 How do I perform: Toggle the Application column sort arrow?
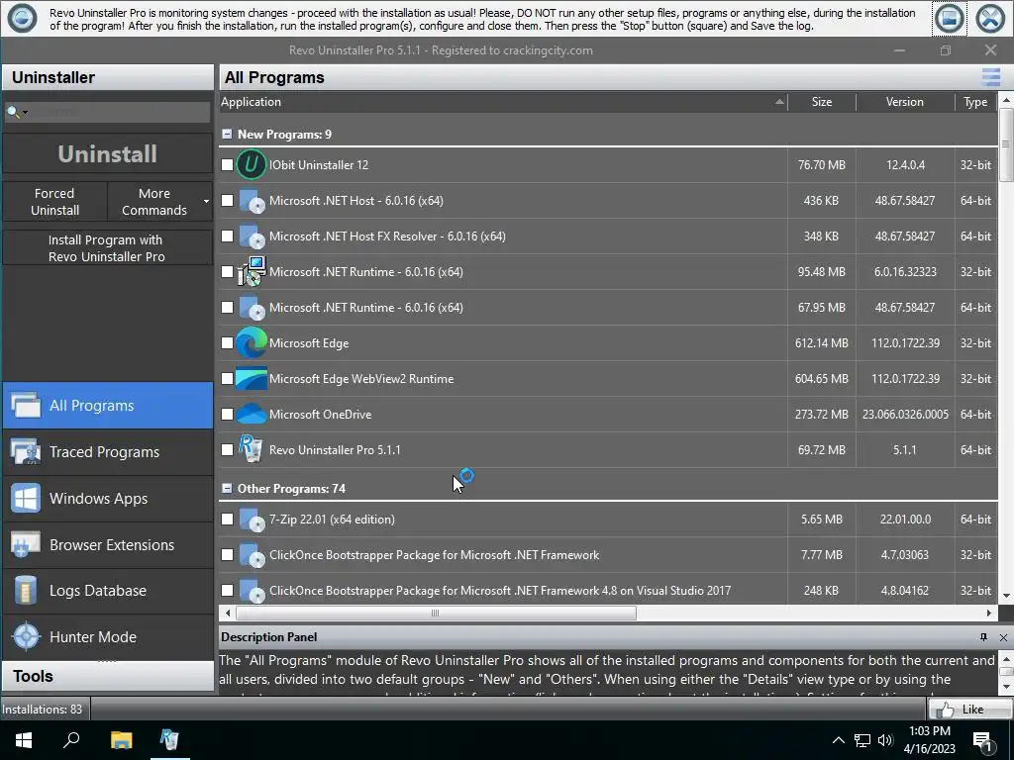779,102
